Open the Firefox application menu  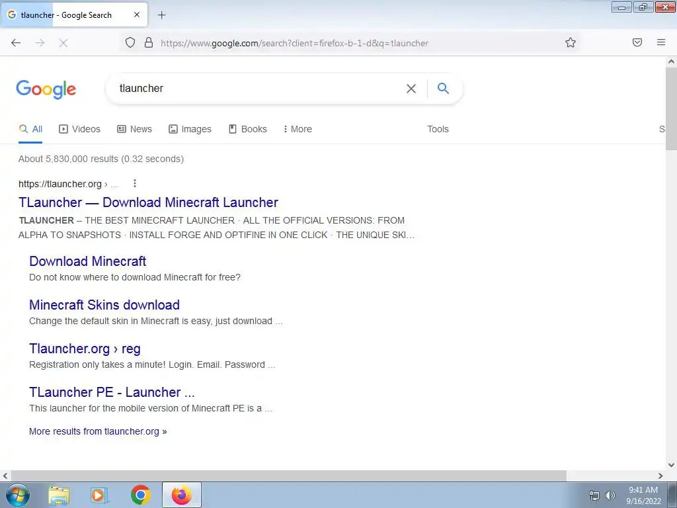pyautogui.click(x=661, y=42)
